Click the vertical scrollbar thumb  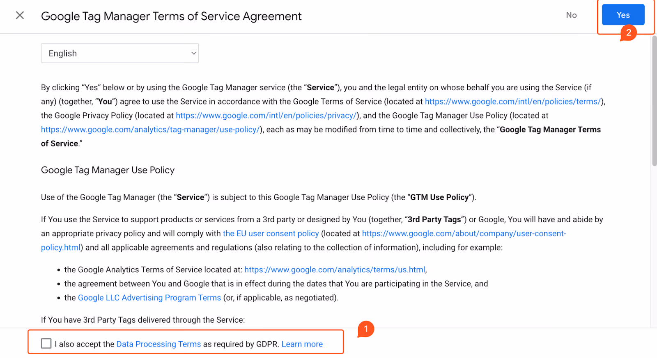[654, 100]
